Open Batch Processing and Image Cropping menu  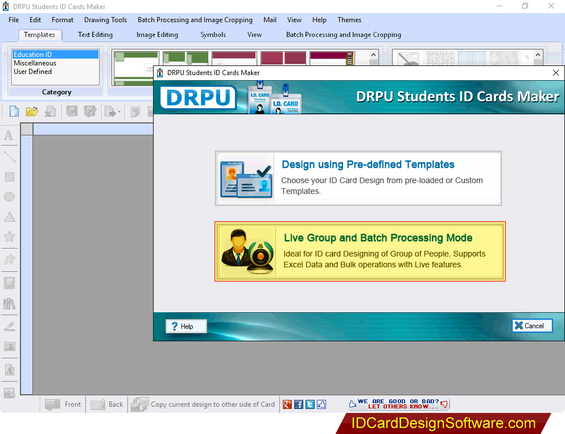click(195, 20)
